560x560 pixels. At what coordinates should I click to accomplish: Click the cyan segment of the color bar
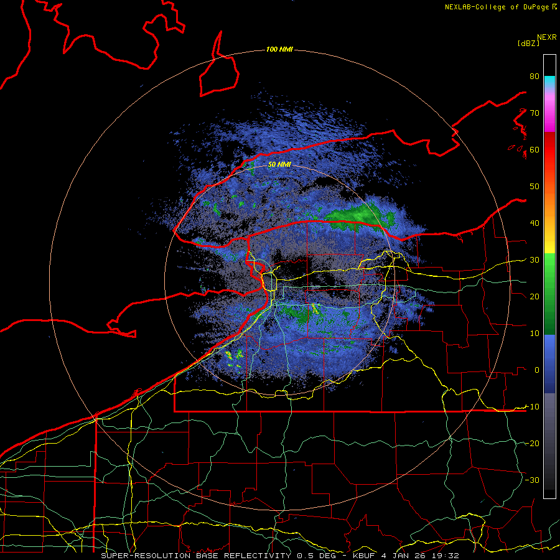coord(549,82)
